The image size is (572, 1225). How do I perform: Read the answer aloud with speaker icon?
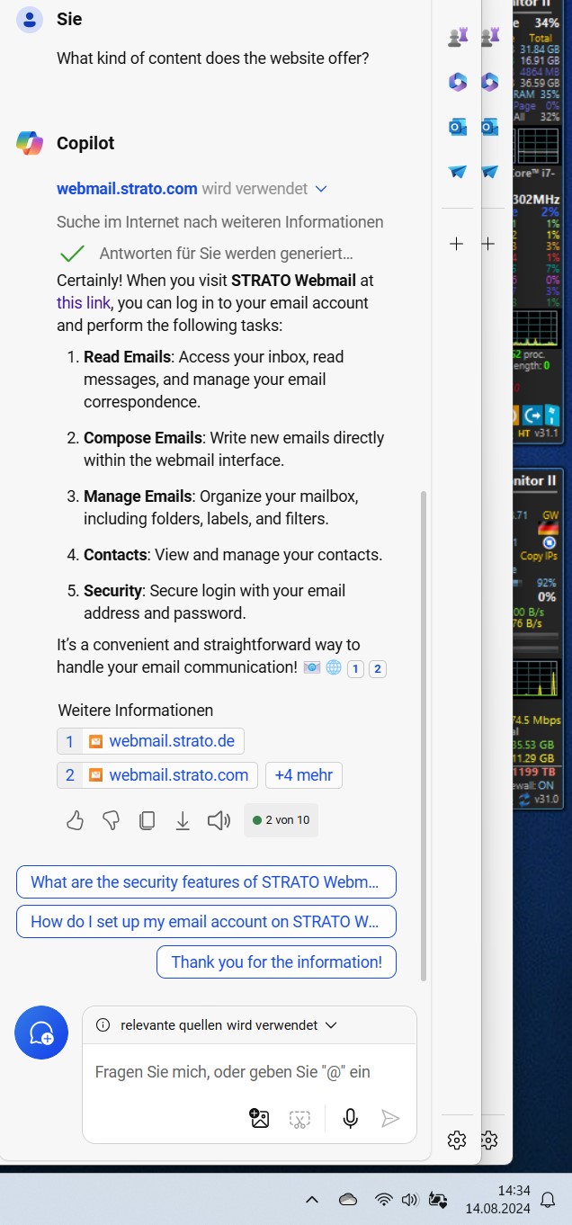(219, 820)
